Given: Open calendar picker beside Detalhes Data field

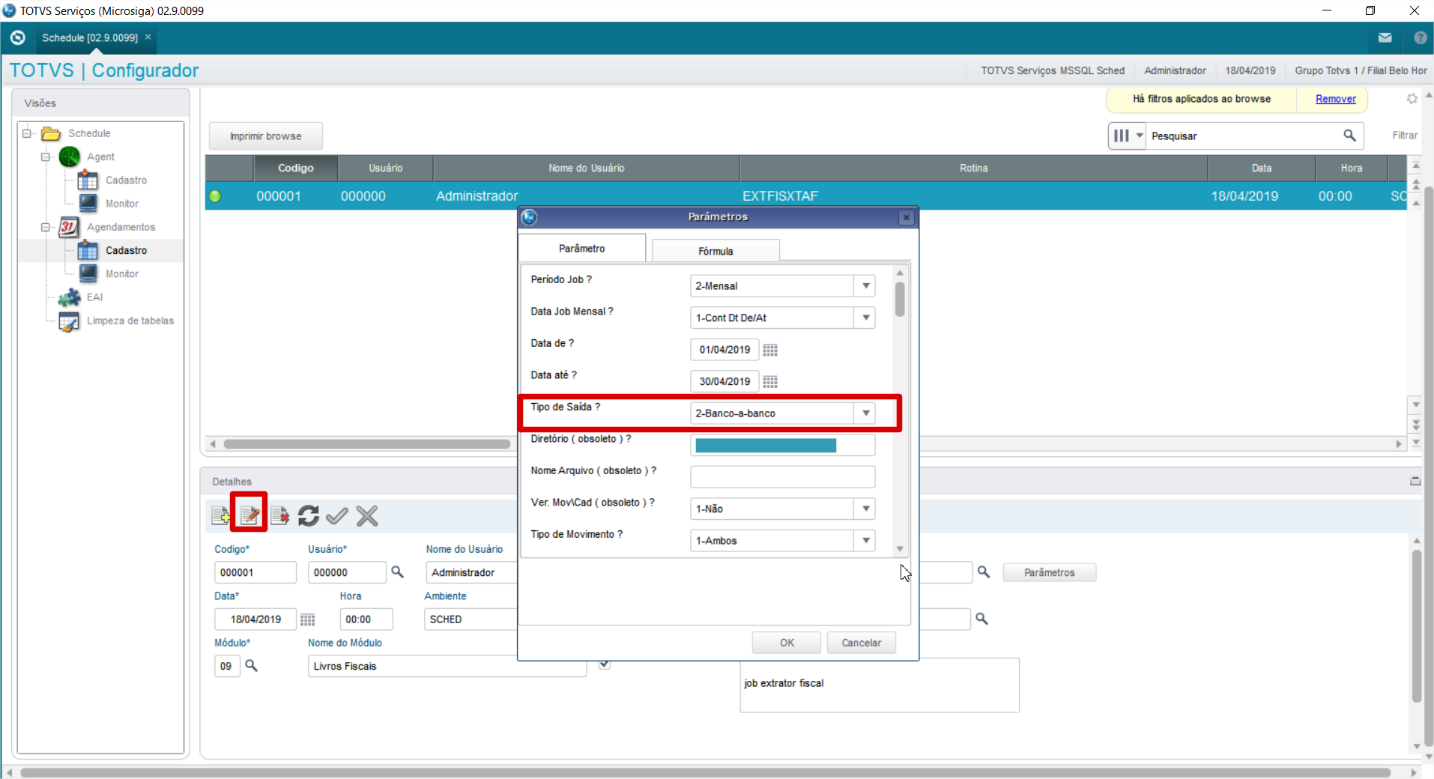Looking at the screenshot, I should (307, 619).
